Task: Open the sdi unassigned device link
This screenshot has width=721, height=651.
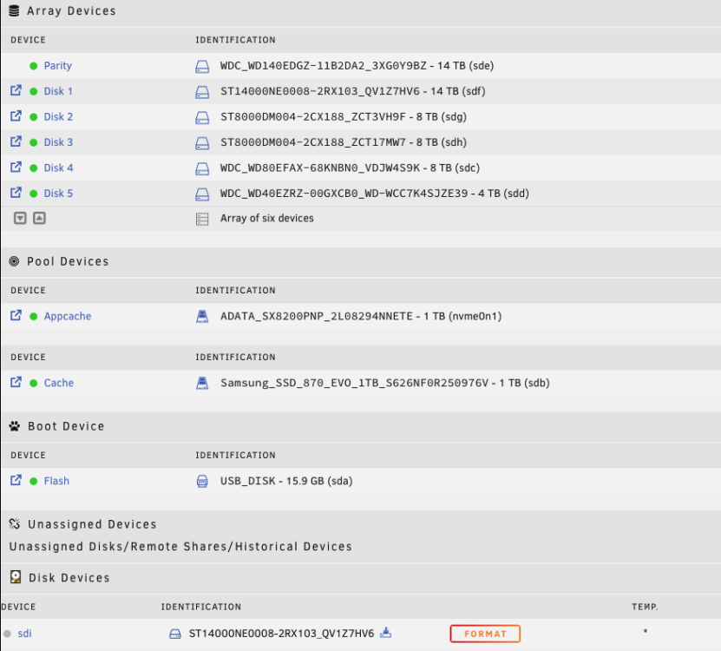Action: [24, 634]
